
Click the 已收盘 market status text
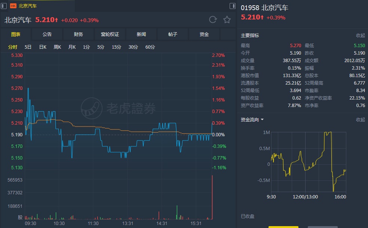point(248,216)
